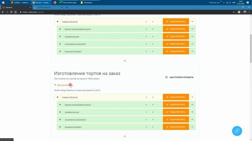Toggle eye icon on lower list О компании row

pos(60,119)
